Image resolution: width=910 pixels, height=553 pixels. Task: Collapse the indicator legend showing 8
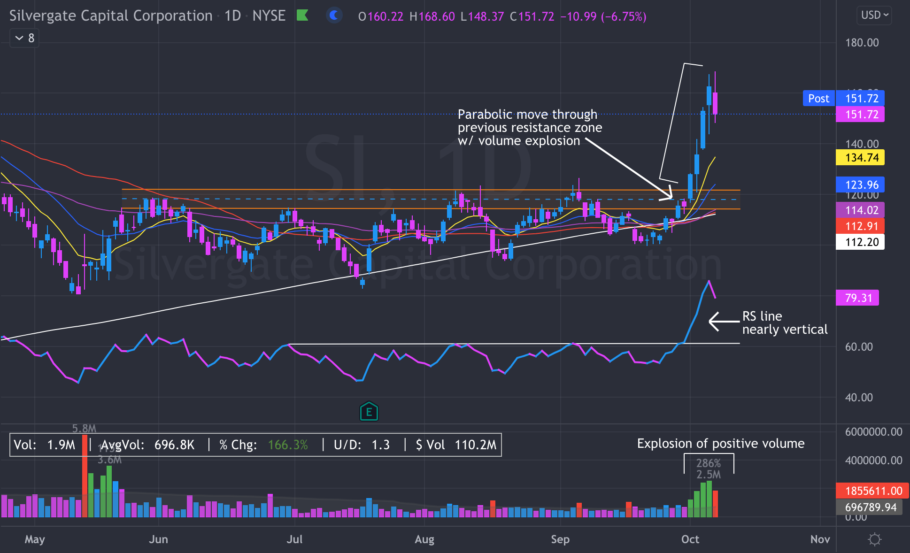24,38
